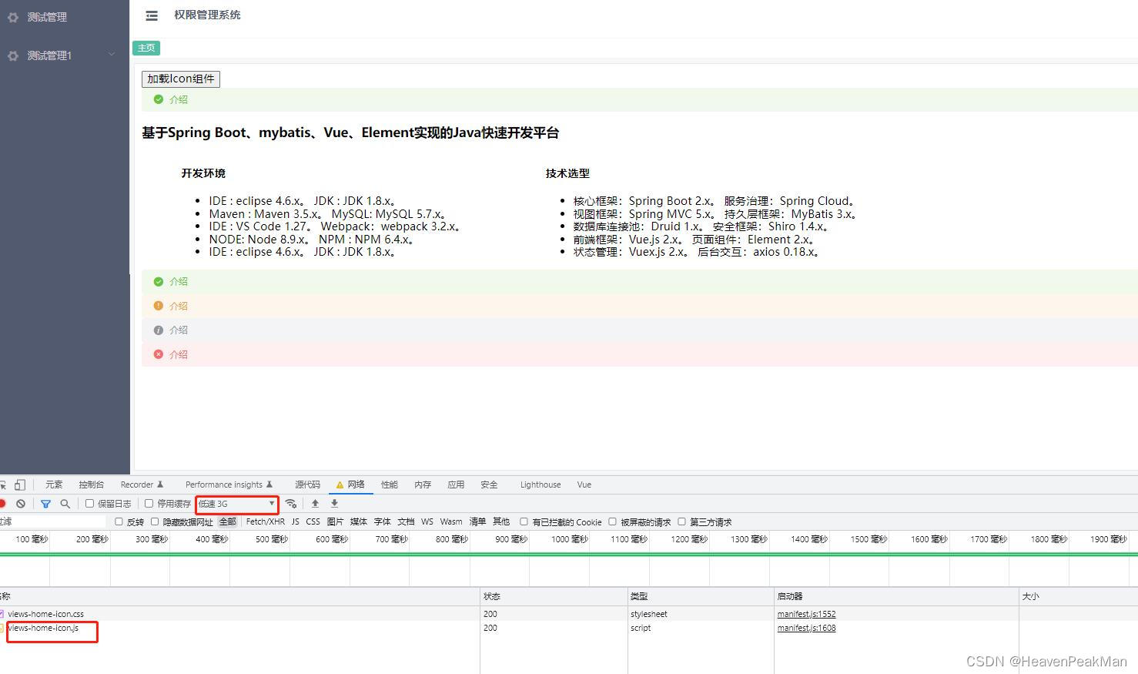Filter requests by CSS type
The width and height of the screenshot is (1138, 674).
pyautogui.click(x=313, y=521)
